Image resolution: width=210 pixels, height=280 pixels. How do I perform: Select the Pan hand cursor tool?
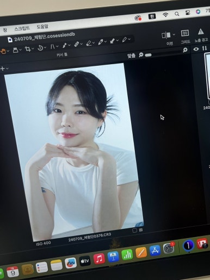pos(3,52)
